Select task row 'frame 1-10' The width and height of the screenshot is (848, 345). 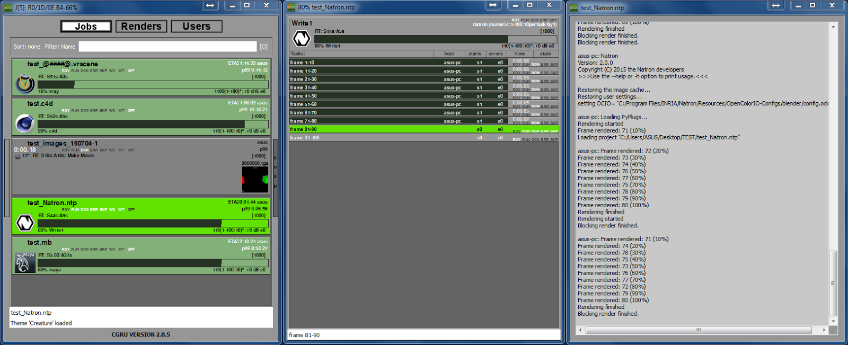pos(423,63)
